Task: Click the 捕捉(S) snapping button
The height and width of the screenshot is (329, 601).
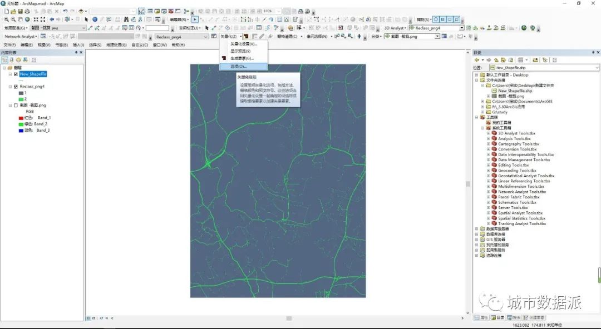Action: 423,19
